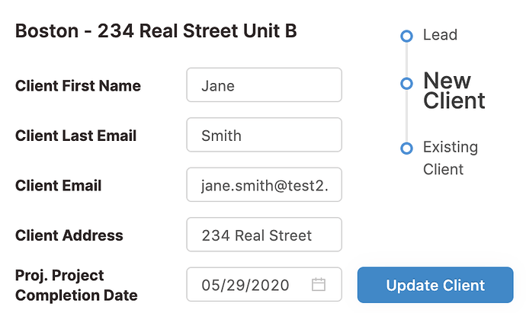Focus the Client Address field
The height and width of the screenshot is (313, 526).
click(x=264, y=235)
